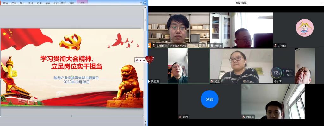Click microphone icon beside 王月娥 name
Viewport: 324px width, 126px height.
[154, 46]
